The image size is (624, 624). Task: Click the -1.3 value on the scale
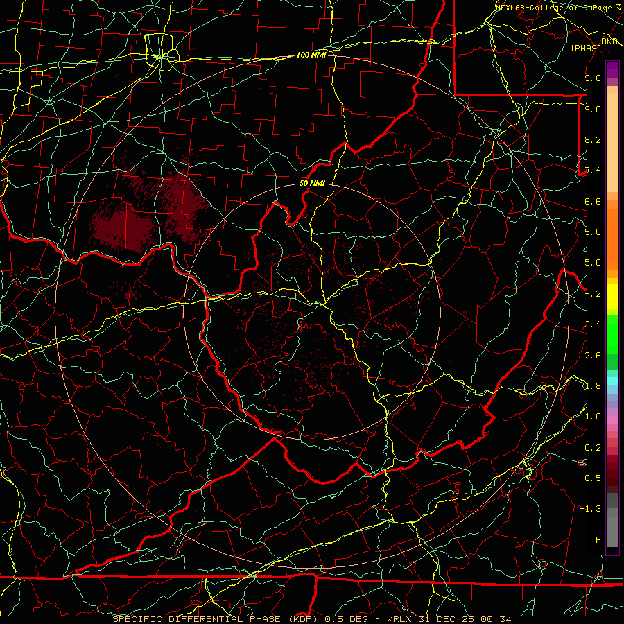590,509
